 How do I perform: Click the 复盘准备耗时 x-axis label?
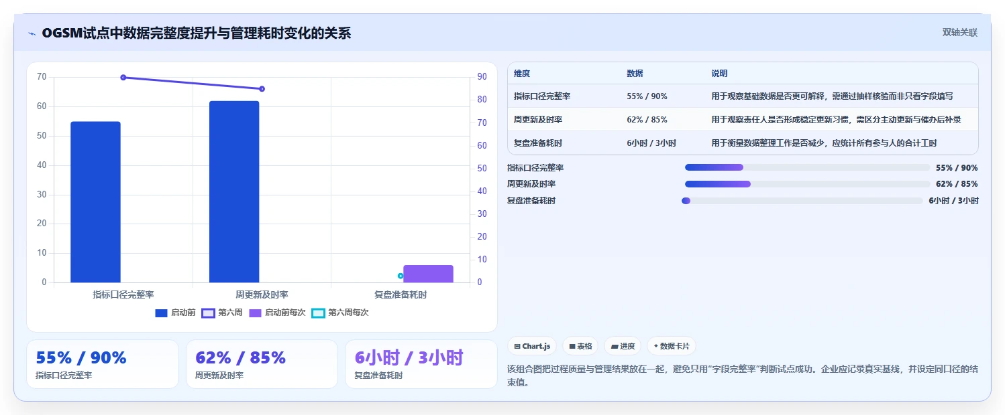pyautogui.click(x=401, y=295)
